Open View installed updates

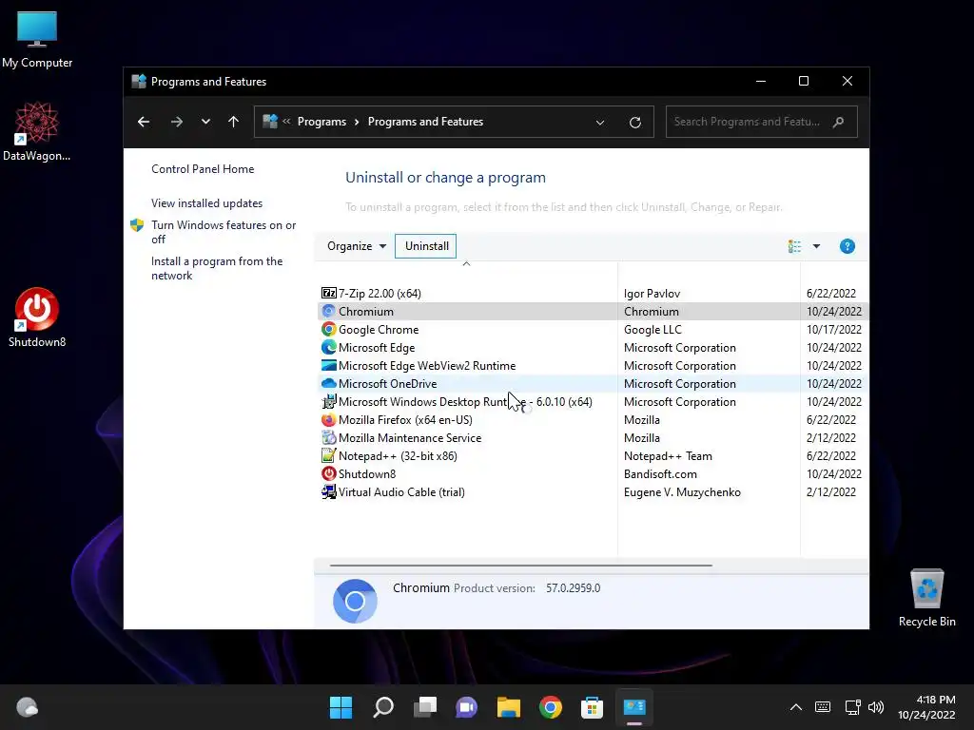pyautogui.click(x=206, y=203)
